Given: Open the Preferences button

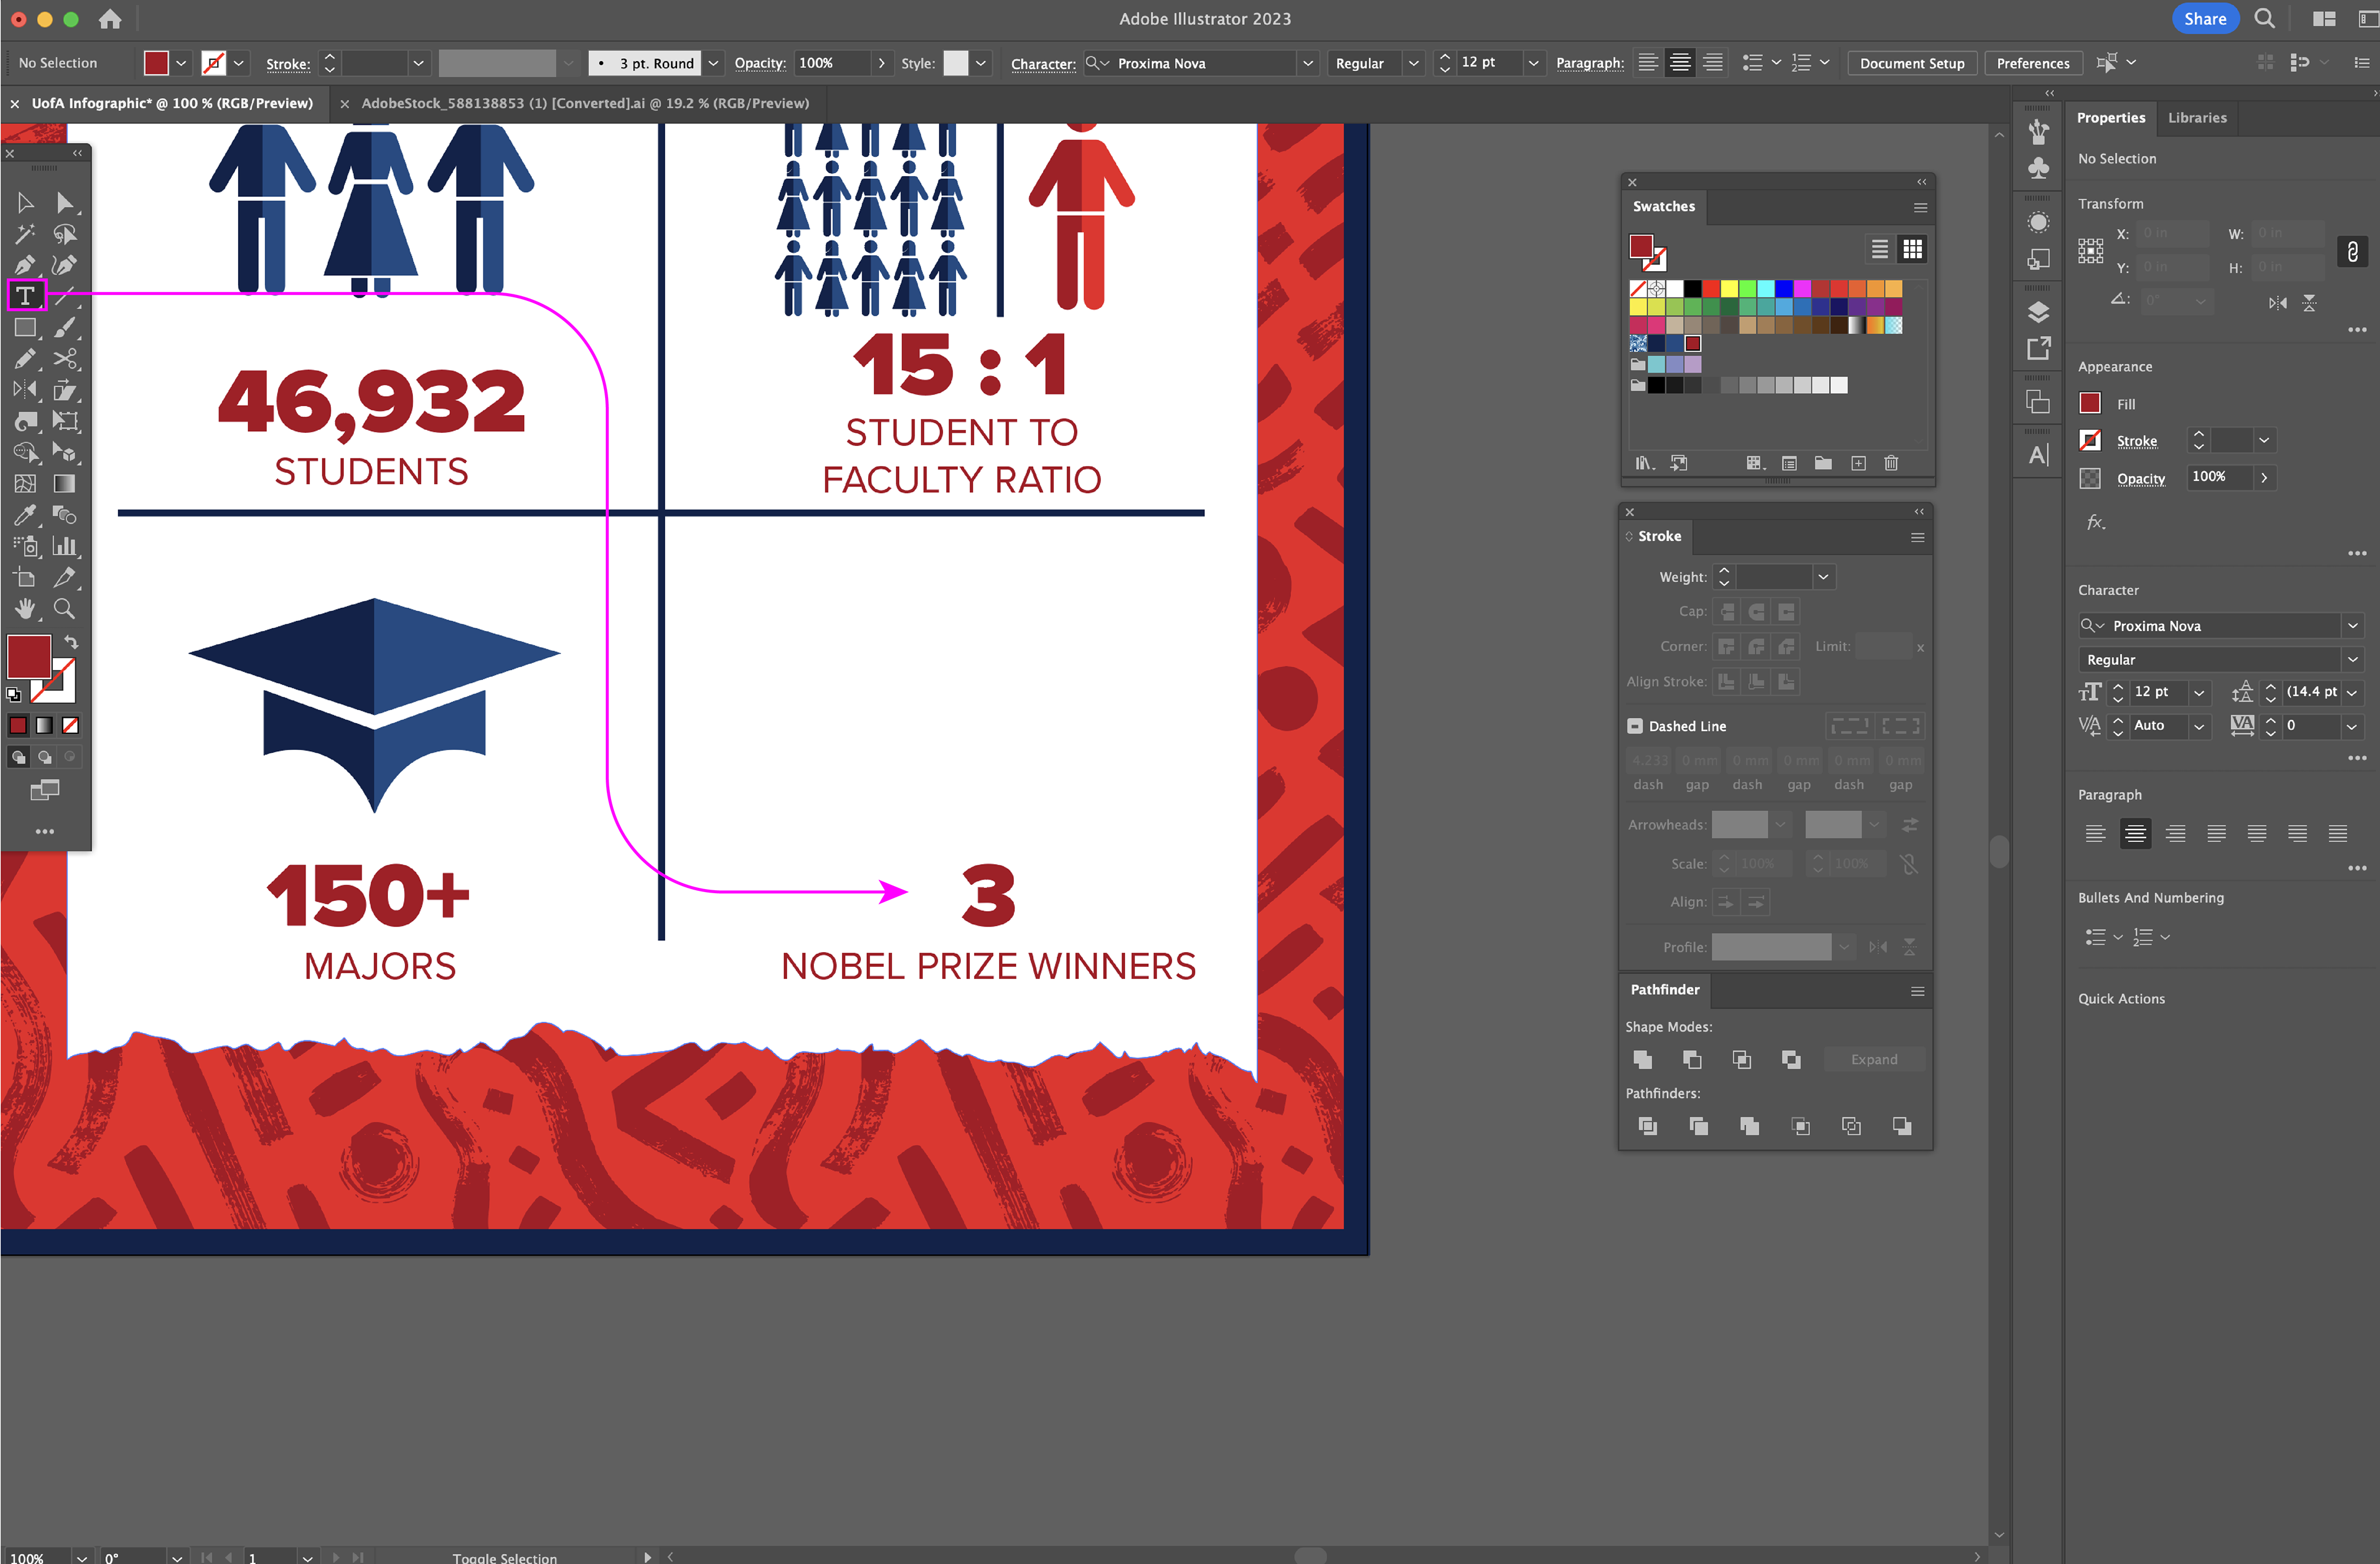Looking at the screenshot, I should tap(2032, 63).
